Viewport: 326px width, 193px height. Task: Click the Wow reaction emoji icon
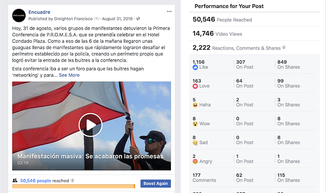click(x=195, y=124)
